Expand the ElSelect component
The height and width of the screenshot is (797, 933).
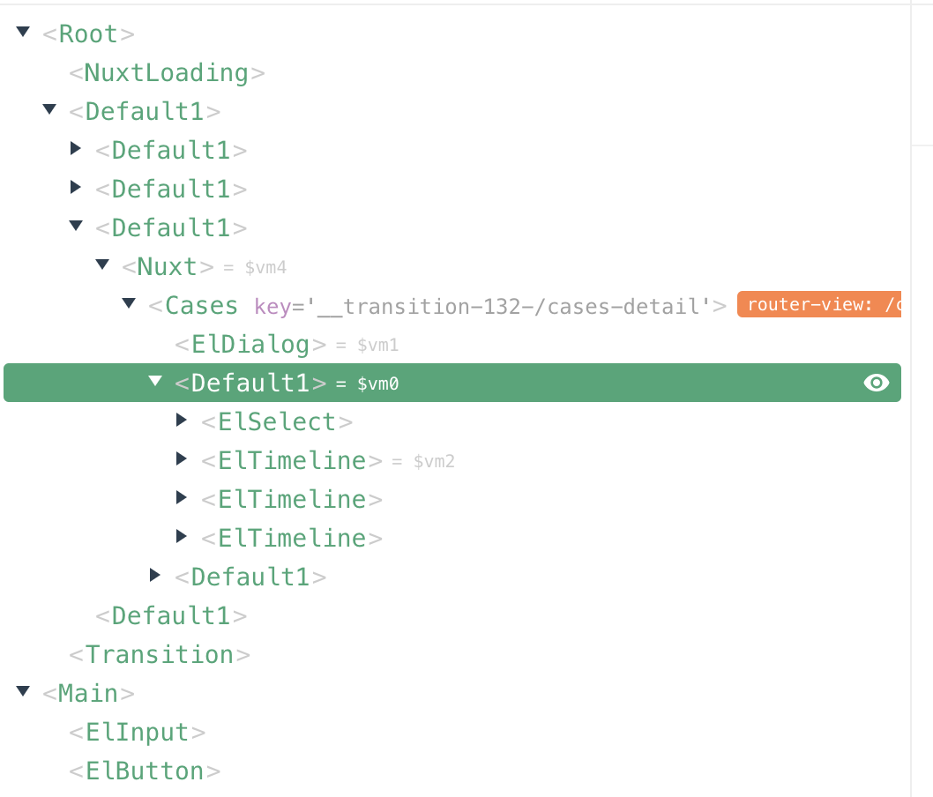click(x=182, y=421)
